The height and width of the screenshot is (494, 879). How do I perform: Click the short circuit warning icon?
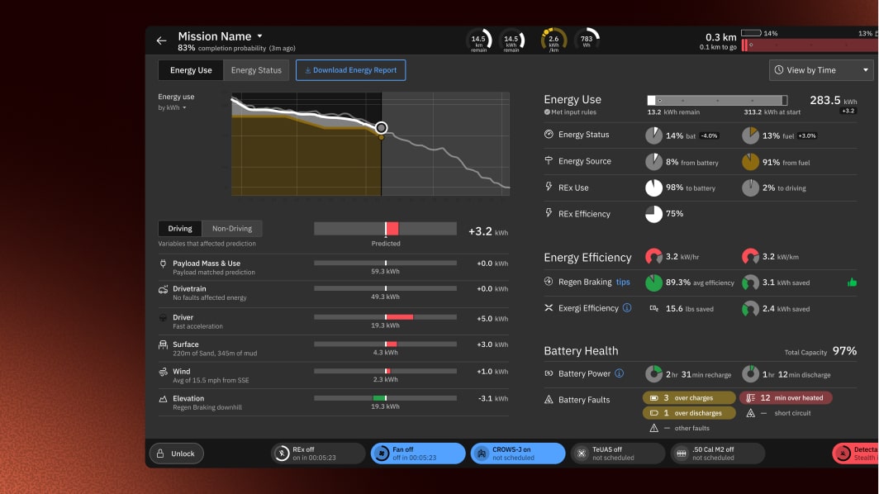pos(751,413)
